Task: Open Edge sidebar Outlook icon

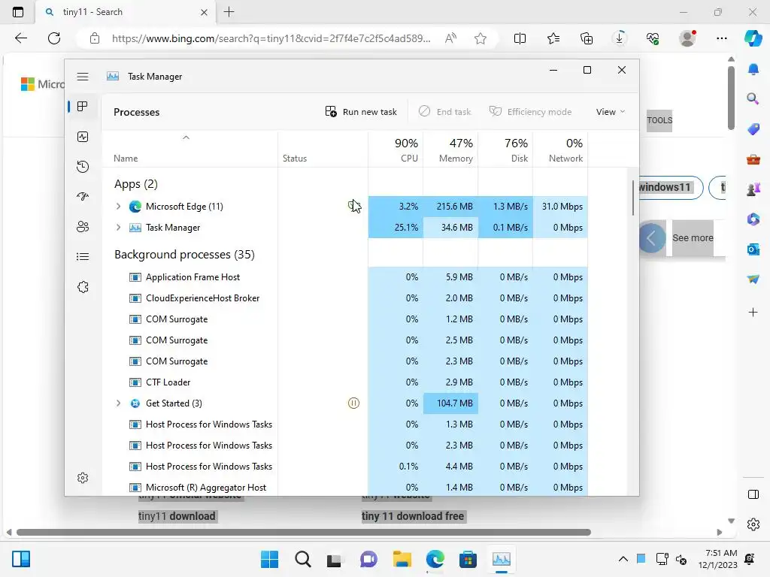Action: pyautogui.click(x=753, y=249)
